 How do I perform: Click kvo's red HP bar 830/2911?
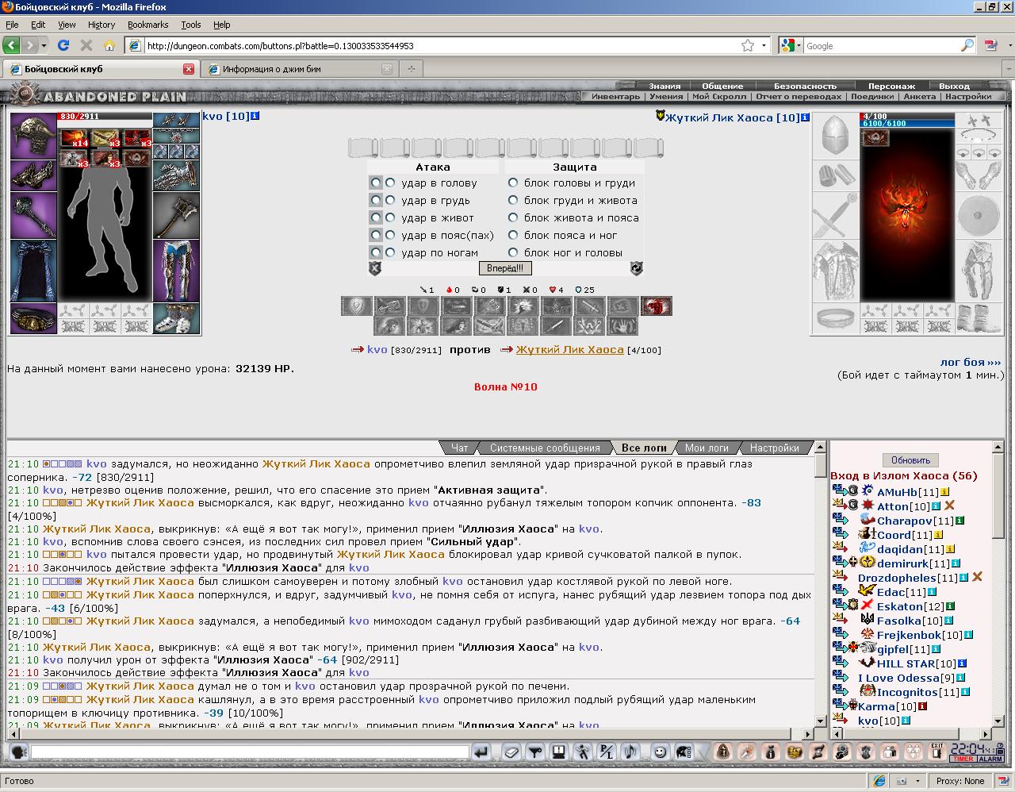[x=104, y=117]
